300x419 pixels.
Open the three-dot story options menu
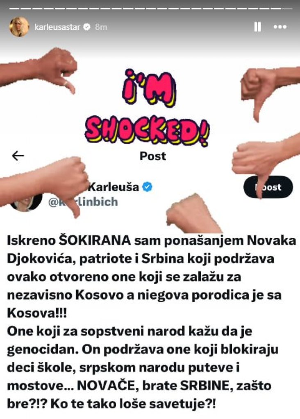coord(280,27)
